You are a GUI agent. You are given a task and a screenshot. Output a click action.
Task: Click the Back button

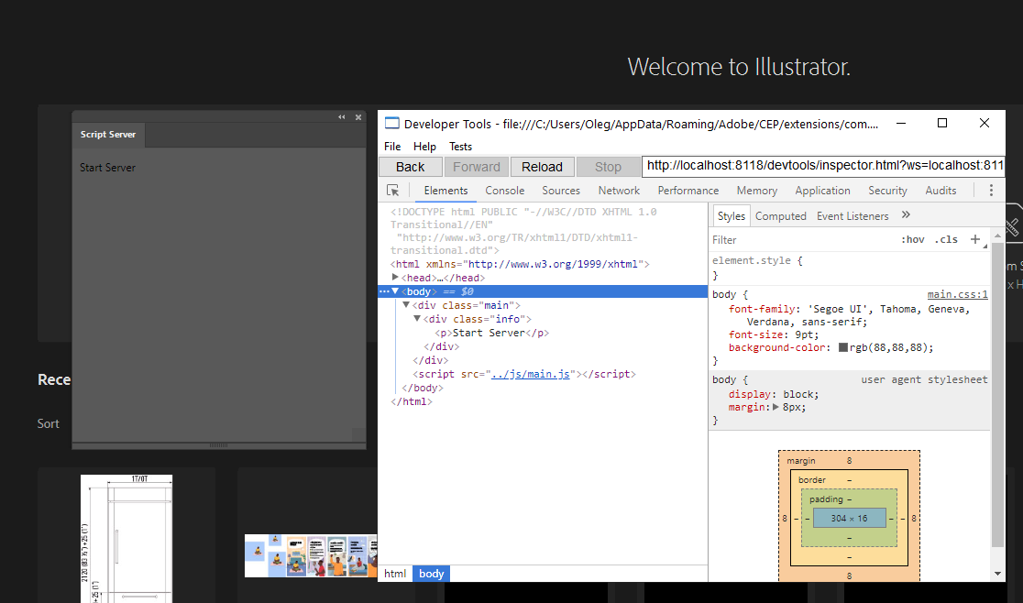coord(411,167)
